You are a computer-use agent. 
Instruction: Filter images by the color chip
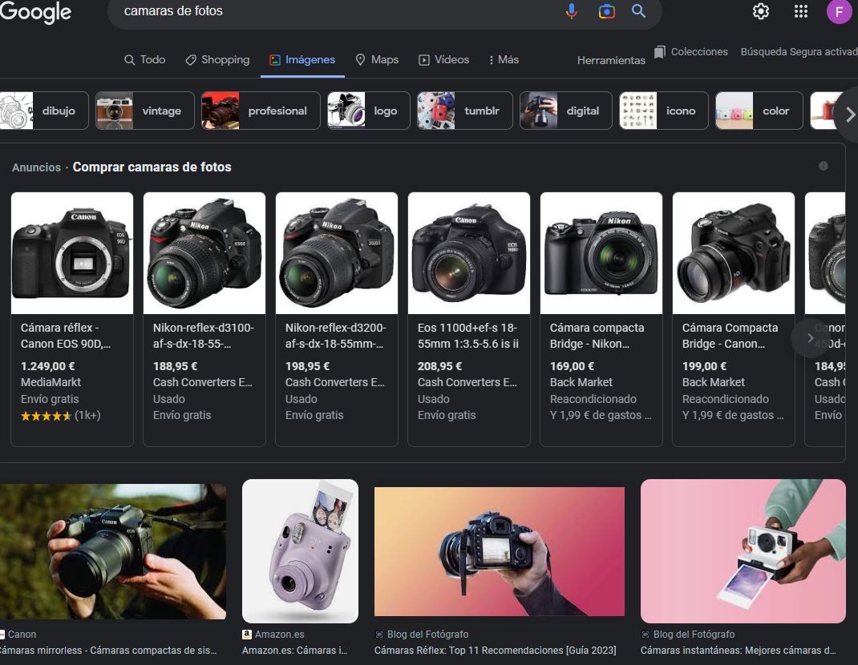click(759, 111)
